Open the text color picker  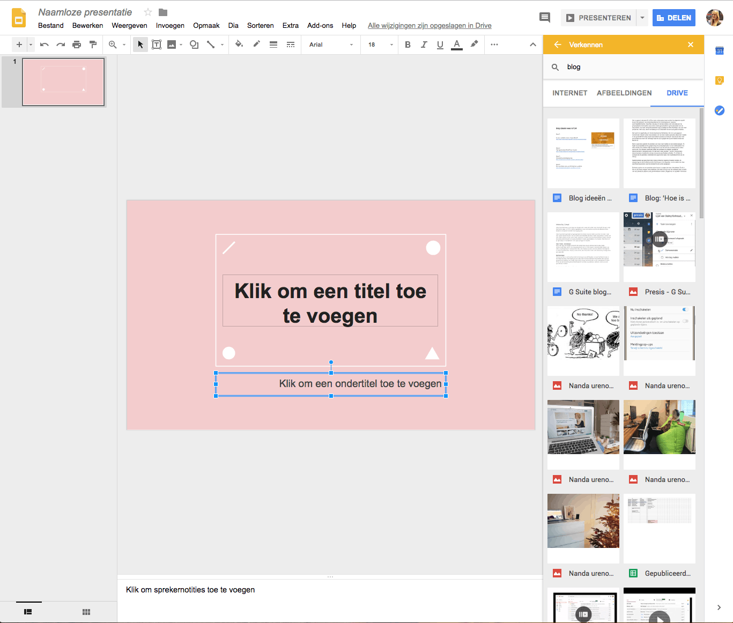456,44
